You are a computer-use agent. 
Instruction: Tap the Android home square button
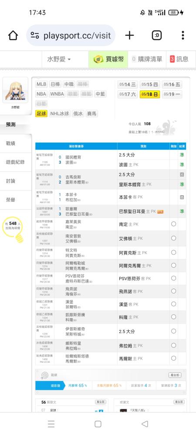pos(98,424)
